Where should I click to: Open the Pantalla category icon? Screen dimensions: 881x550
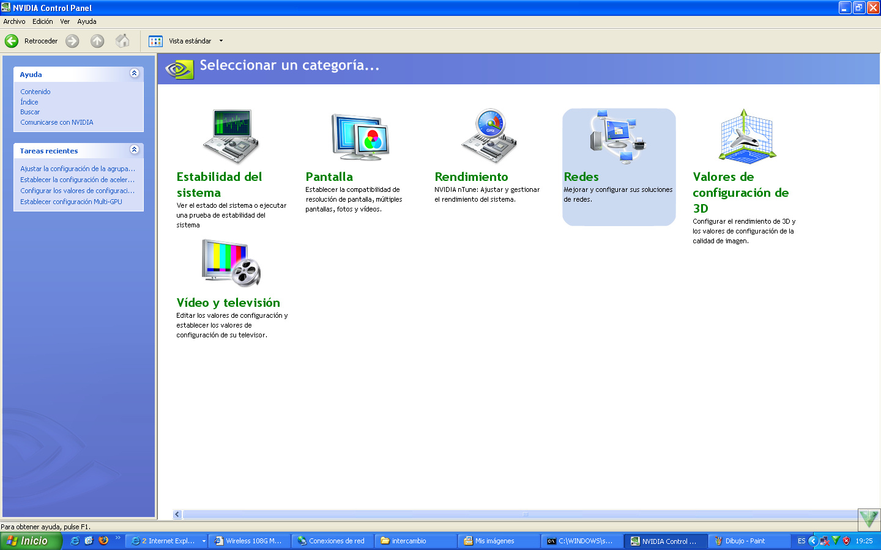coord(360,136)
